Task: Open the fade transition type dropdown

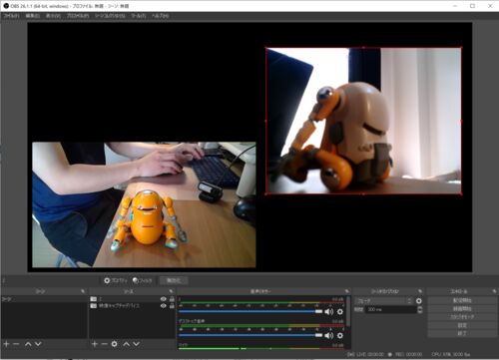Action: [384, 301]
